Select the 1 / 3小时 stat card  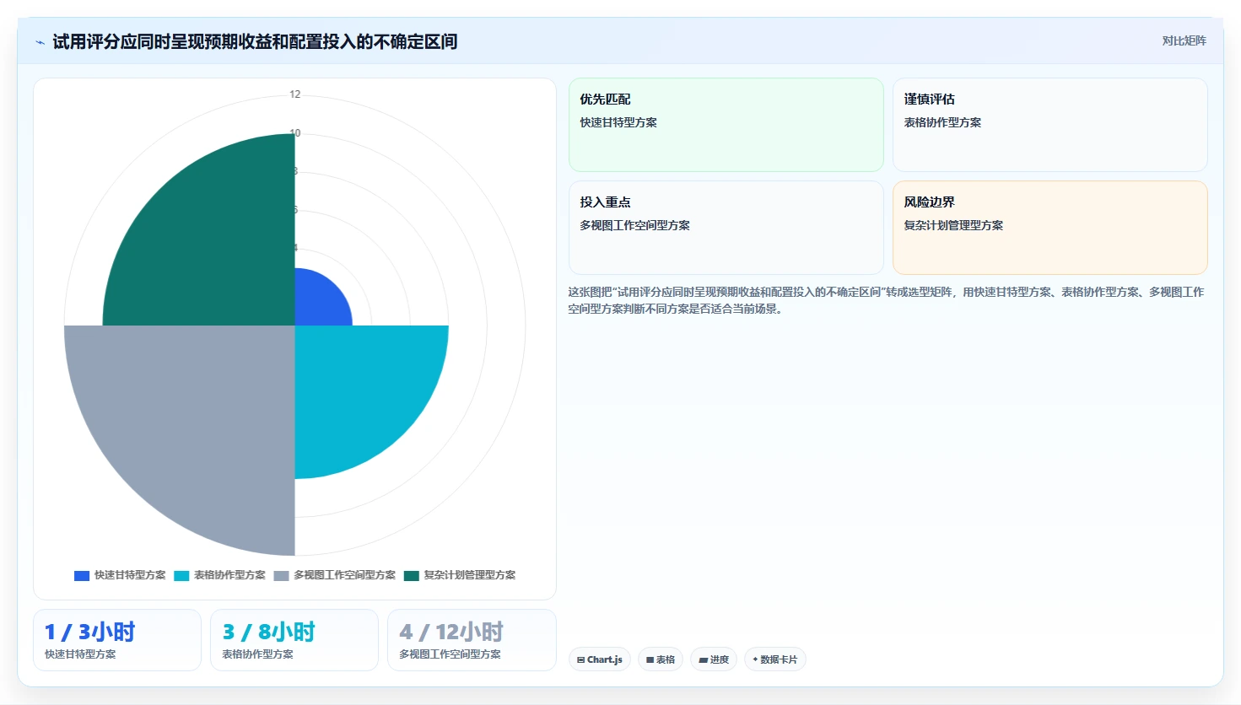tap(117, 640)
